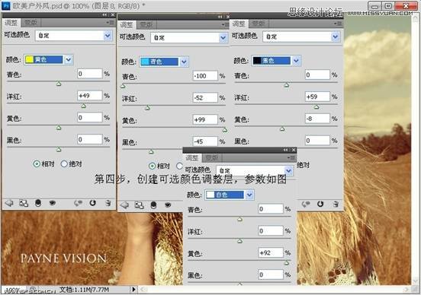The image size is (421, 295).
Task: Switch to 调整 tab in cyan (青色) panel
Action: [127, 25]
